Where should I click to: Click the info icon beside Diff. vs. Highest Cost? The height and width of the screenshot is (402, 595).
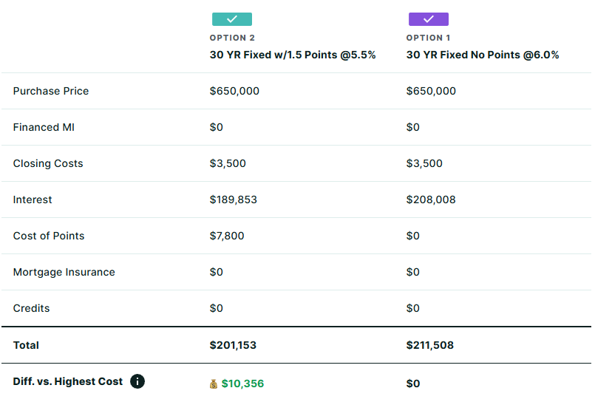tap(137, 381)
